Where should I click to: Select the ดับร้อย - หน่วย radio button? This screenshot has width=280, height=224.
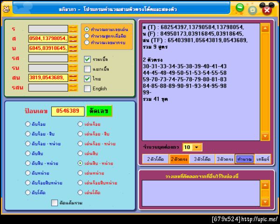tap(28, 143)
